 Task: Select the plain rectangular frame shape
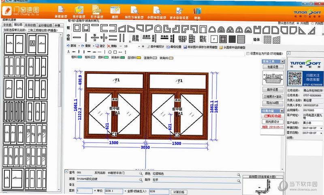(x=77, y=28)
